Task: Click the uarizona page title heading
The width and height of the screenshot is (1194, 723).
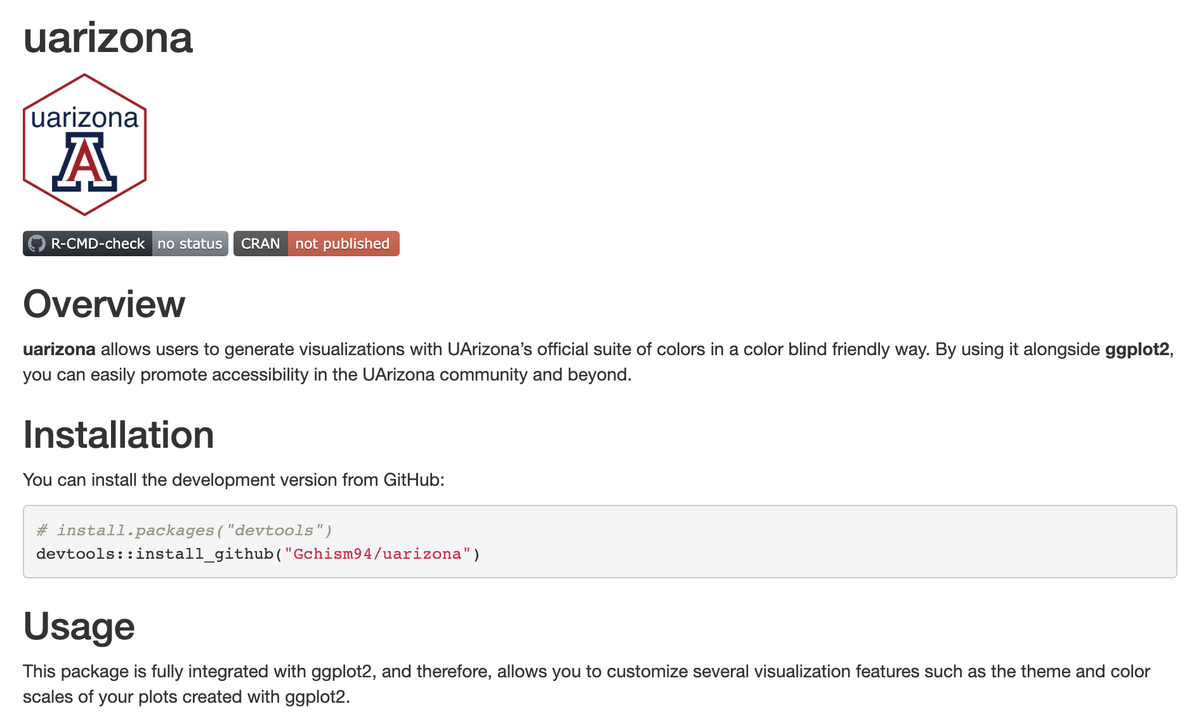Action: coord(108,38)
